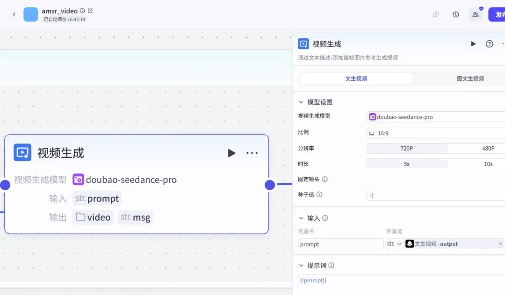
Task: Click the blue publish button
Action: pos(497,14)
